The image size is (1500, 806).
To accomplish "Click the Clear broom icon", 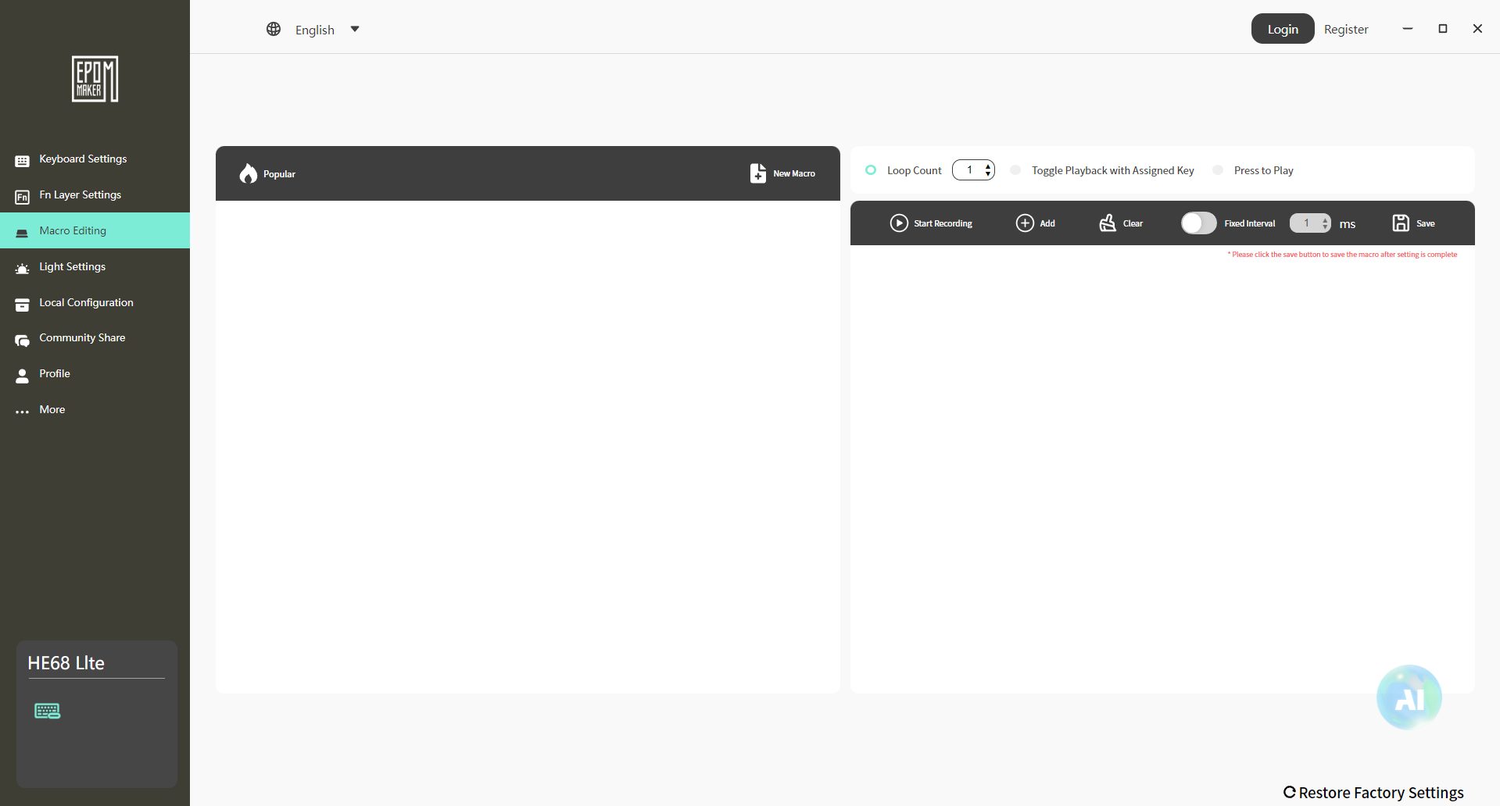I will (1108, 223).
